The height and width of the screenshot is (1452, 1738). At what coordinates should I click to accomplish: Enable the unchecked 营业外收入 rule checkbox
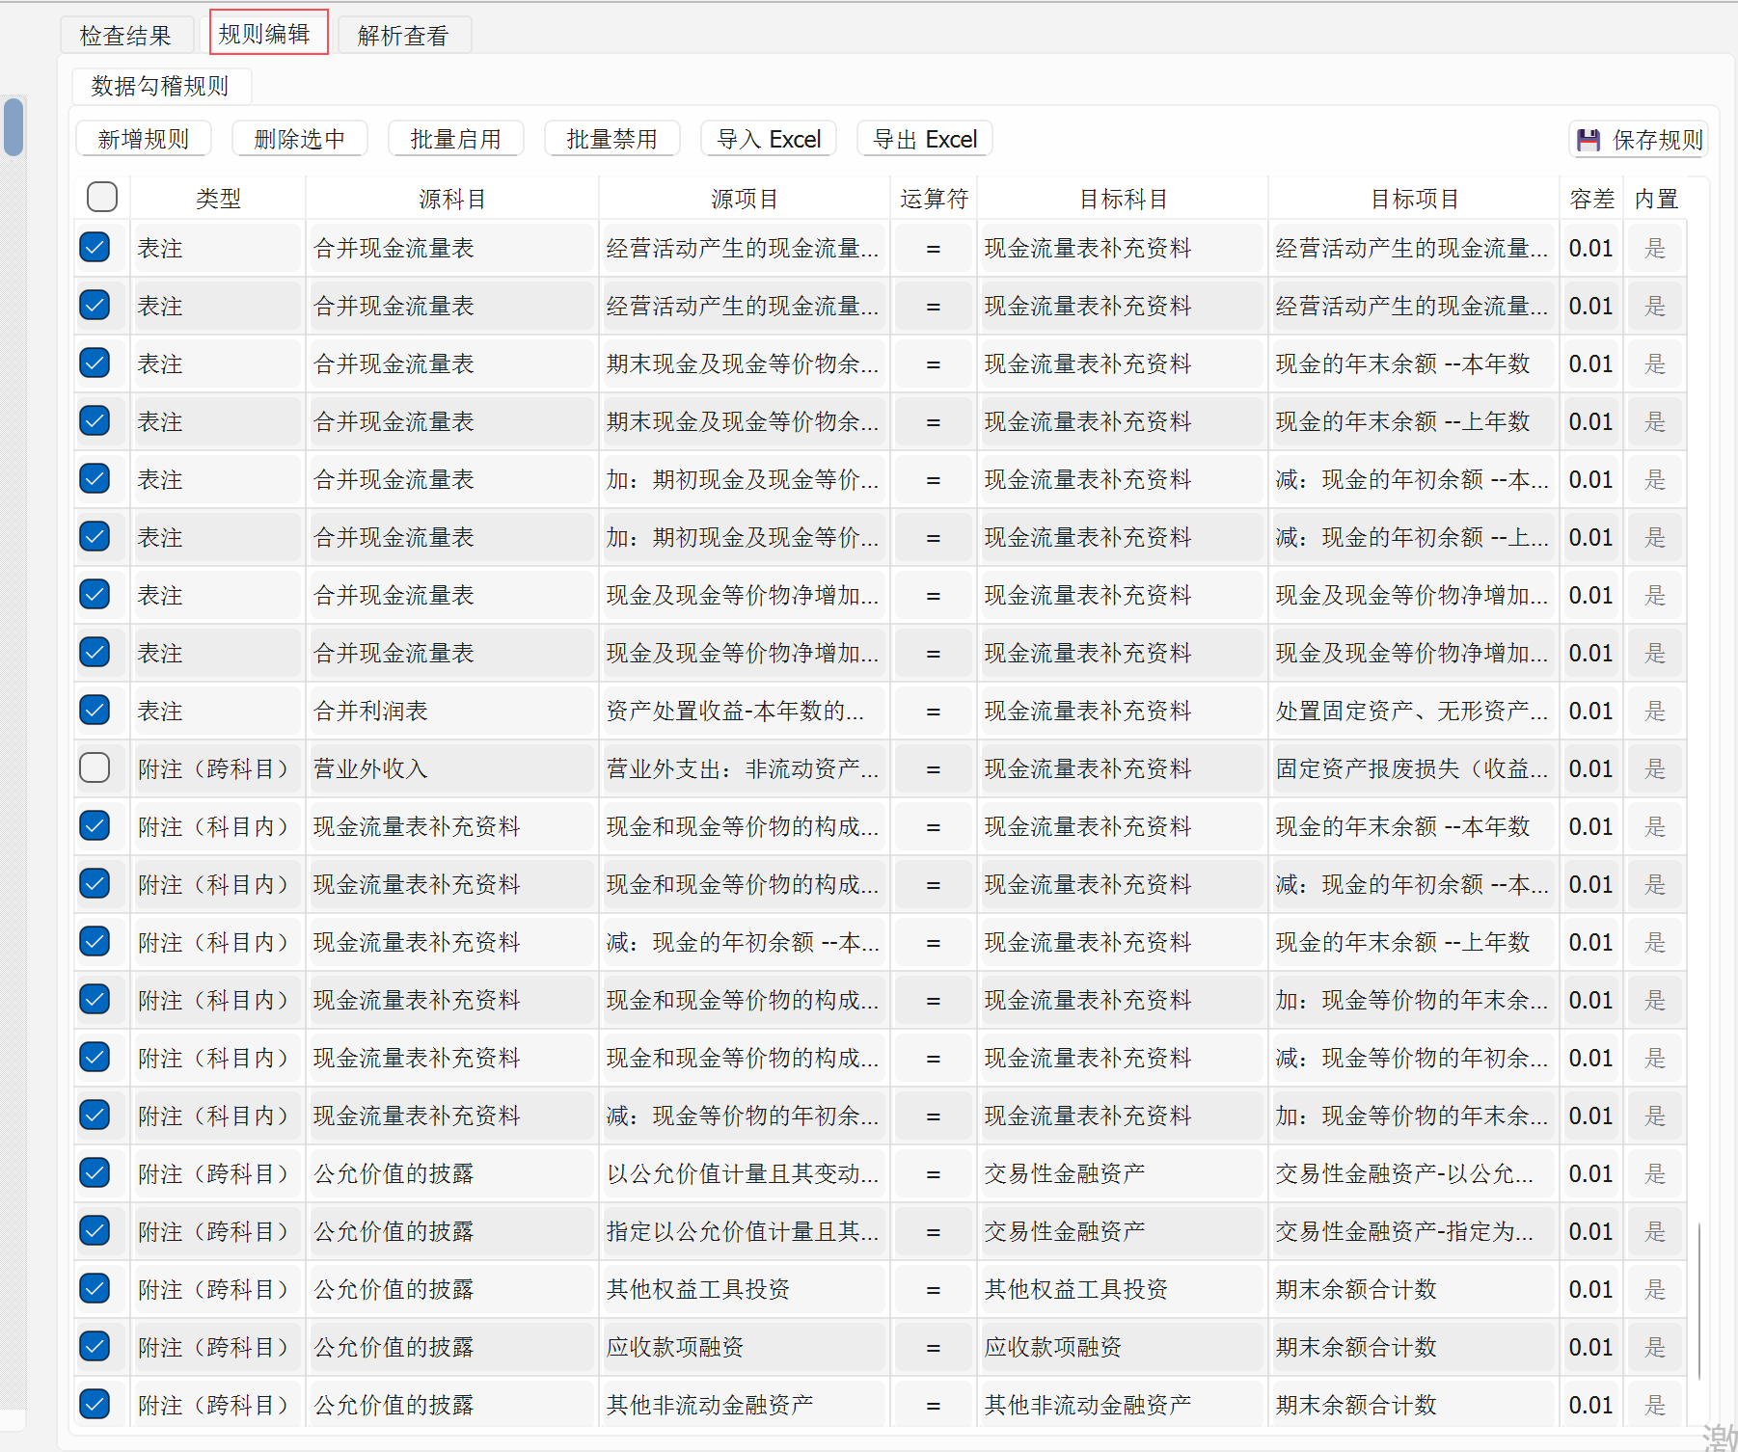[x=95, y=768]
